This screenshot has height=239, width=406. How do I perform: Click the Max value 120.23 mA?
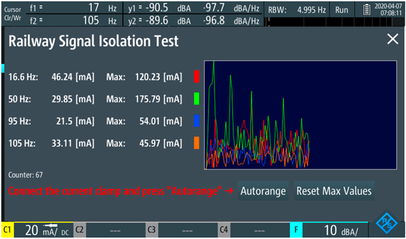(159, 77)
